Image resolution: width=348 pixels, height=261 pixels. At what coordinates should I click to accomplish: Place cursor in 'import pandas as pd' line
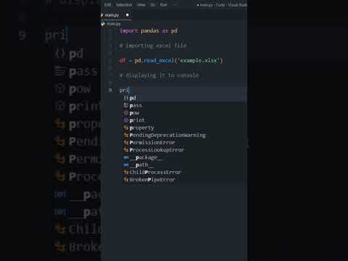[x=149, y=31]
